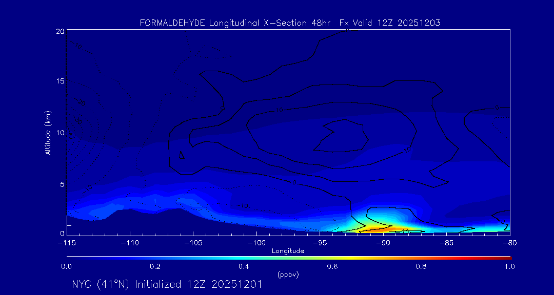554x295 pixels.
Task: Click the 15 altitude tick label
Action: [61, 81]
